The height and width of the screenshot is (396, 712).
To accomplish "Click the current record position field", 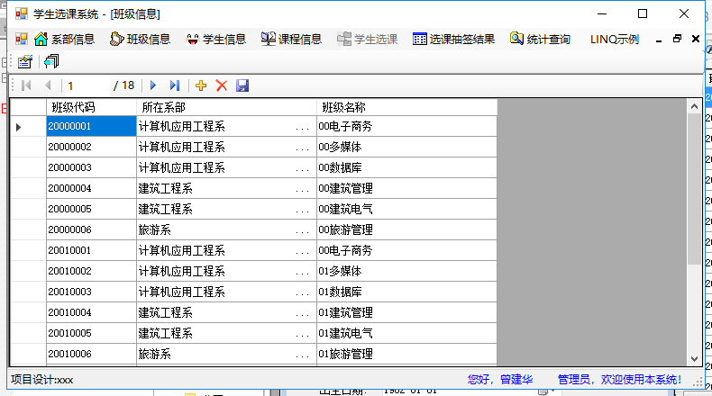I will pos(87,85).
